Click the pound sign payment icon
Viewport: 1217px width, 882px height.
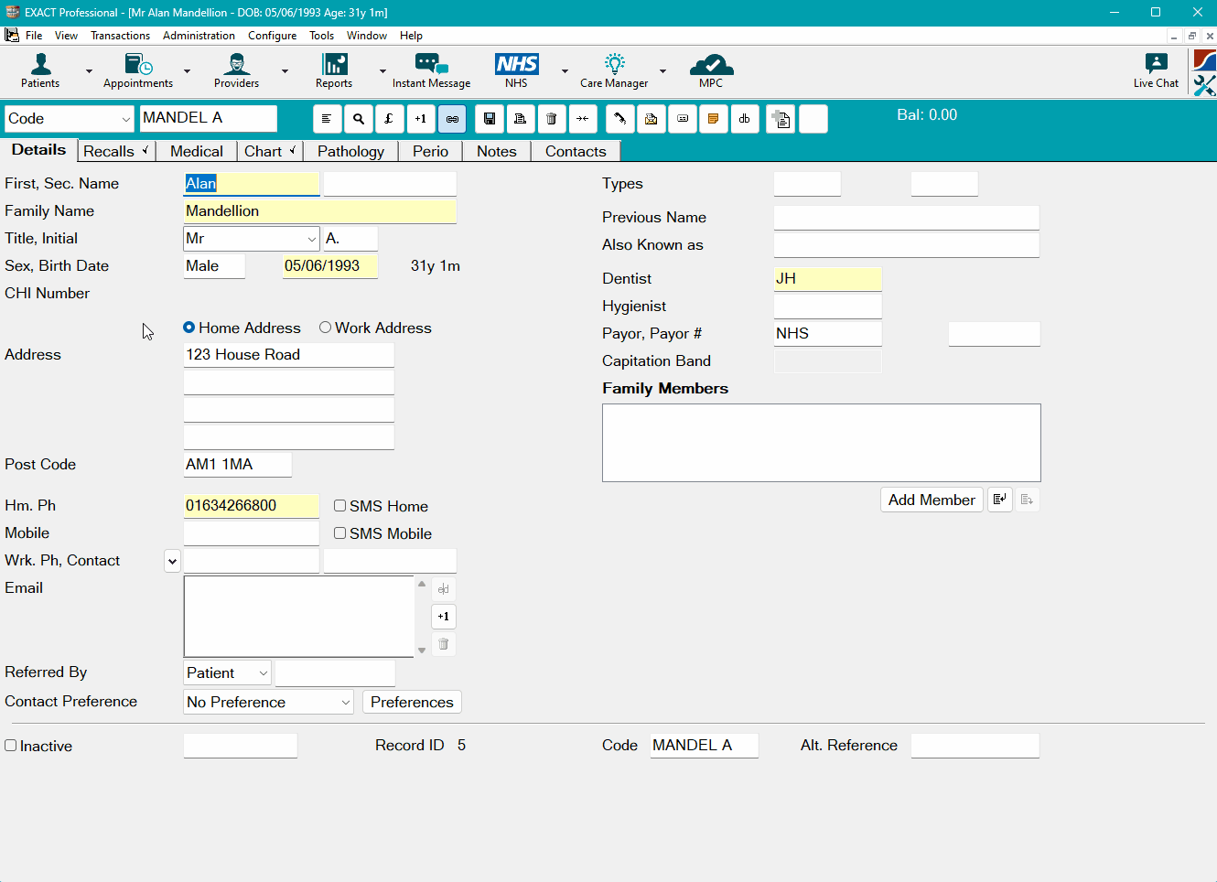click(389, 119)
